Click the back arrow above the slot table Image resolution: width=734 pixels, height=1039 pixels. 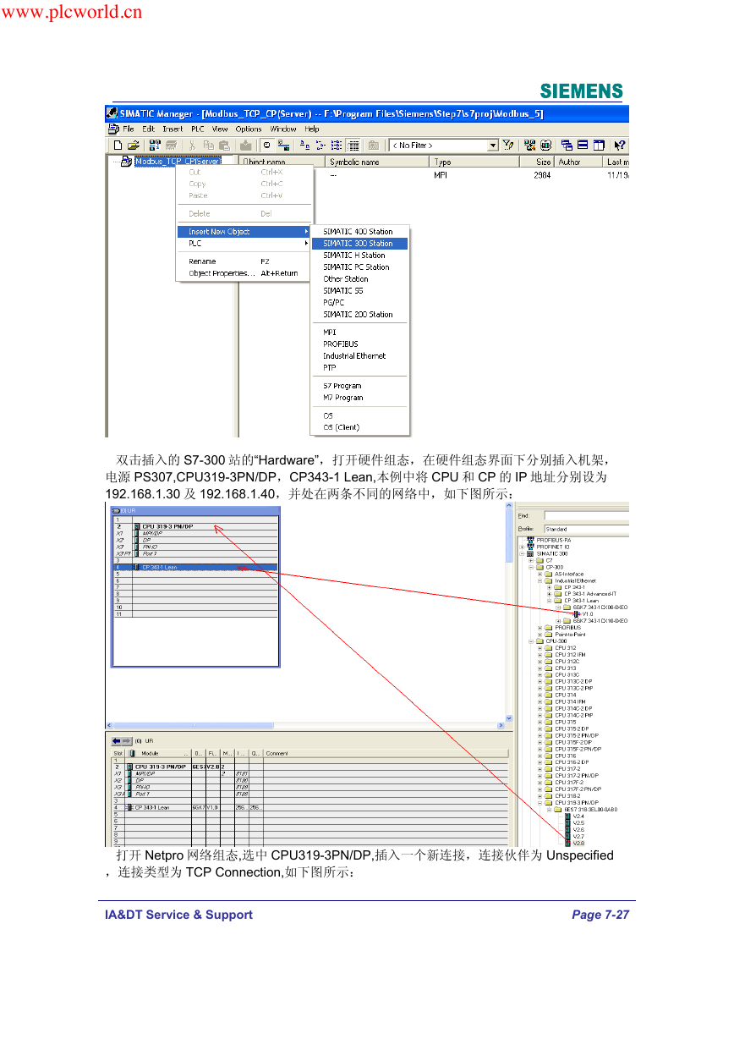point(117,740)
